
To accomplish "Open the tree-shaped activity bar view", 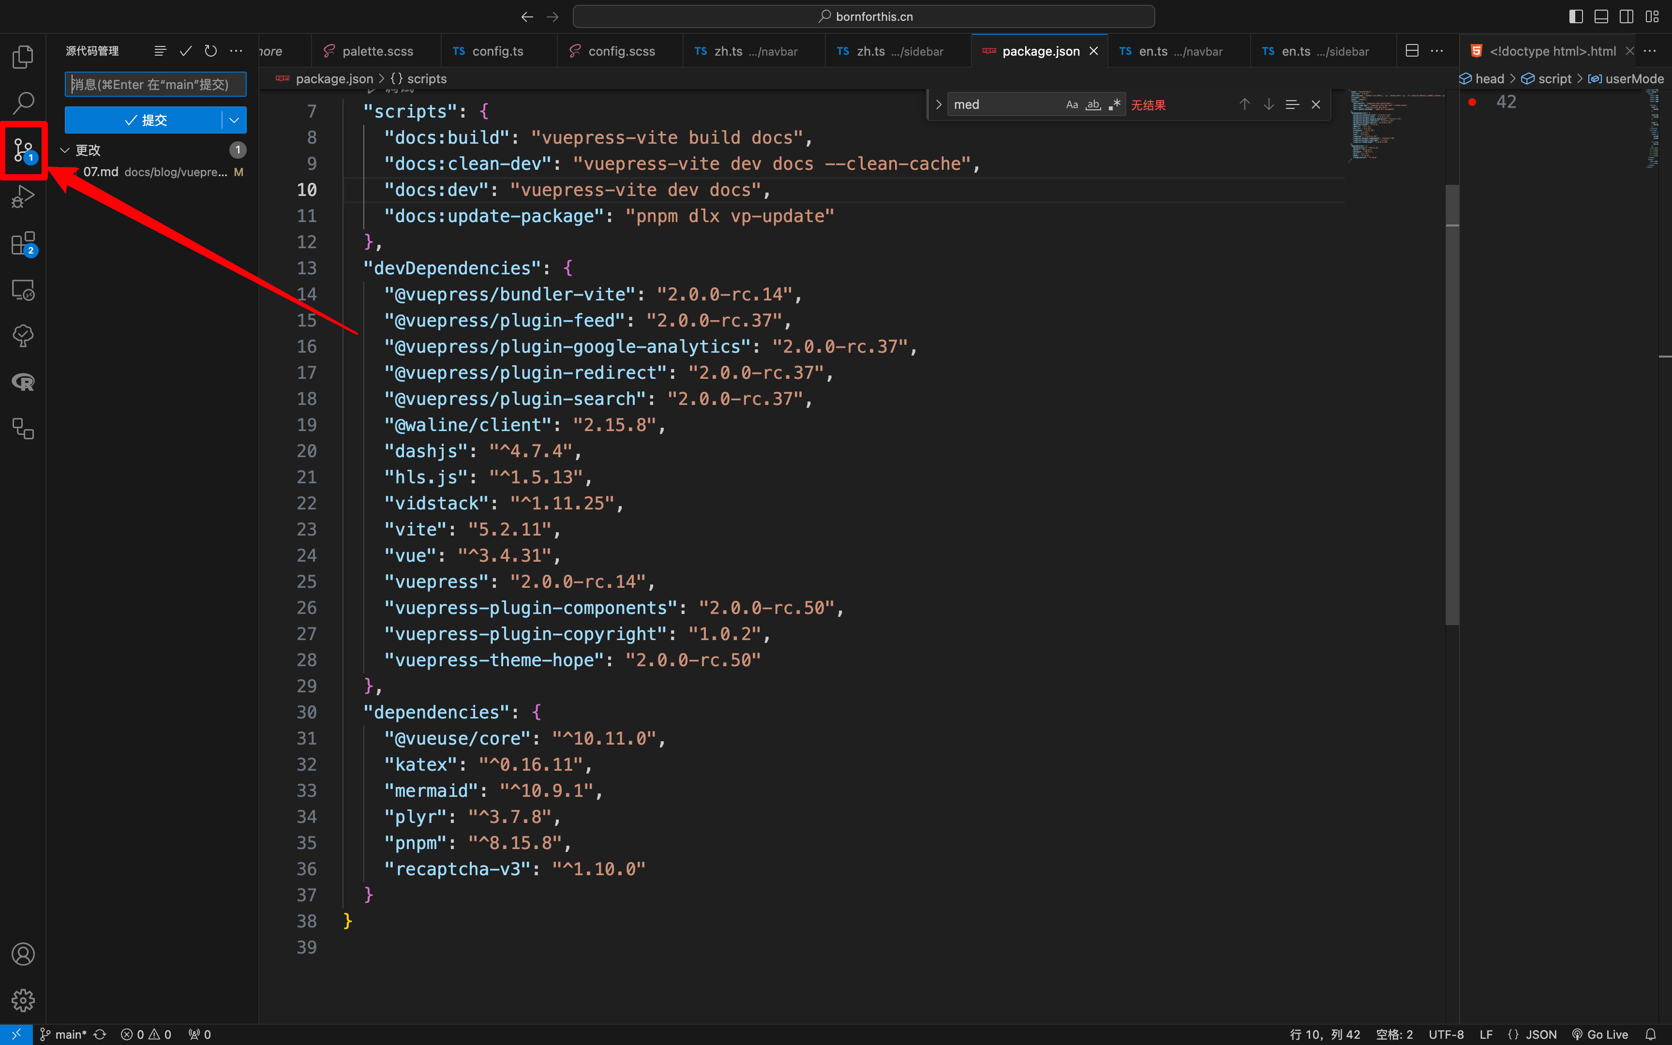I will pos(23,337).
